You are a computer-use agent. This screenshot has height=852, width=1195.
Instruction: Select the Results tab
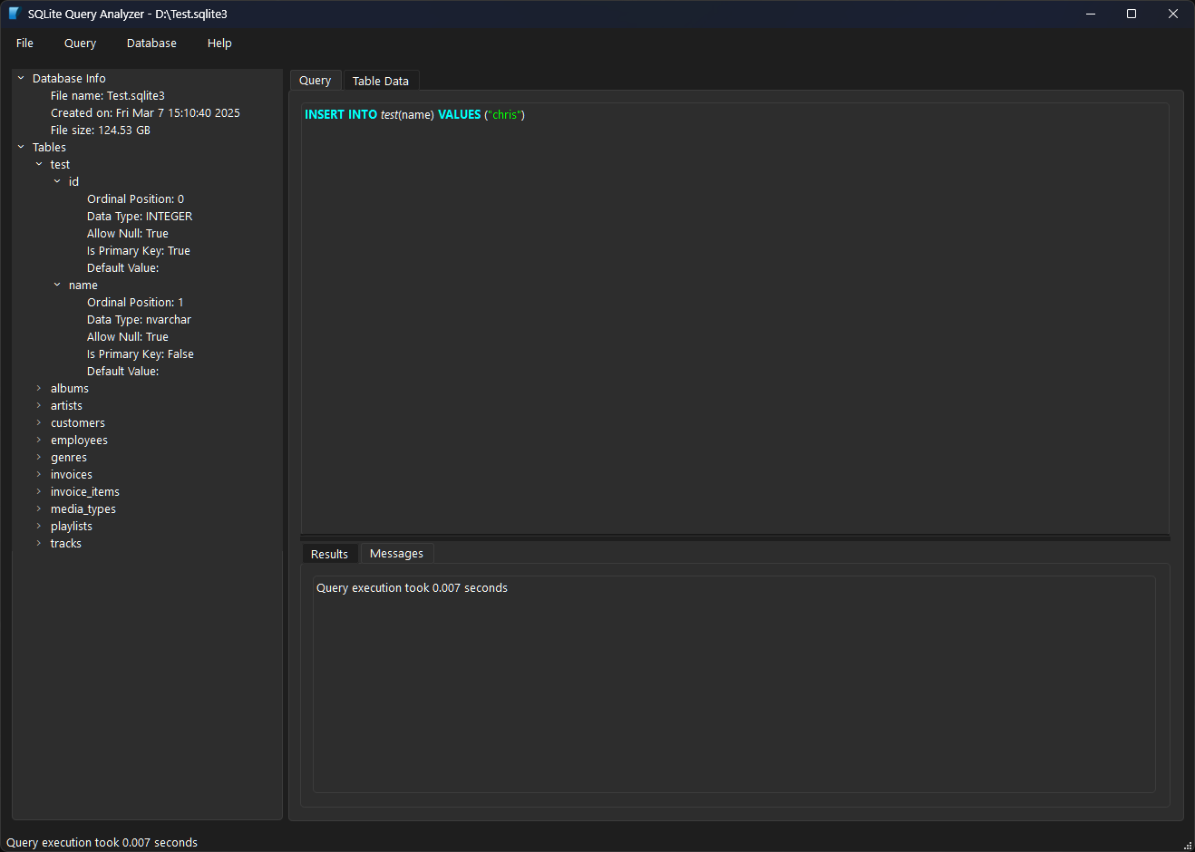click(329, 554)
